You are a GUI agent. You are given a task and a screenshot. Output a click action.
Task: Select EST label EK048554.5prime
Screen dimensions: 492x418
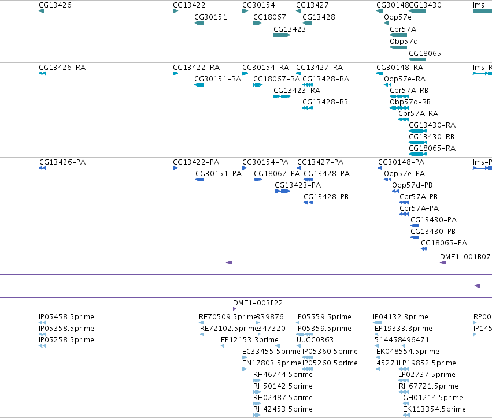(x=408, y=352)
